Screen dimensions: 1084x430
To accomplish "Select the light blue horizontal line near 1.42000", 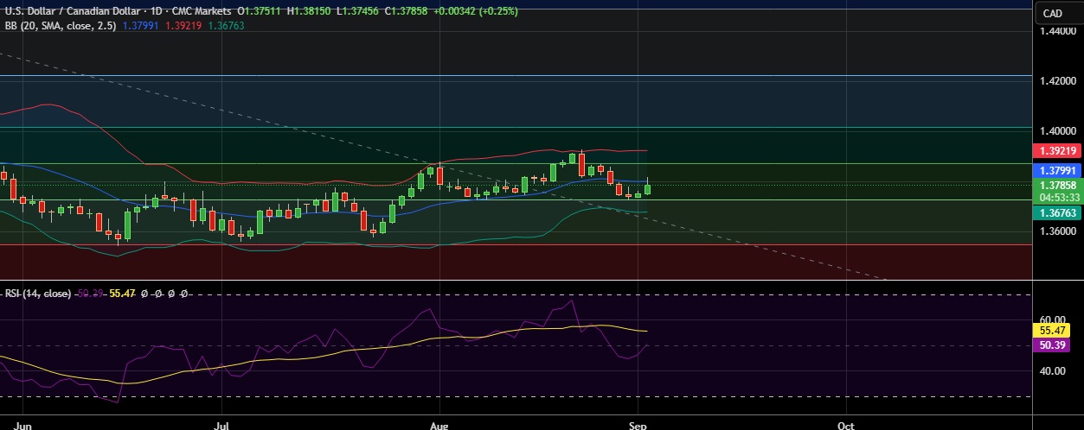I will pos(519,76).
